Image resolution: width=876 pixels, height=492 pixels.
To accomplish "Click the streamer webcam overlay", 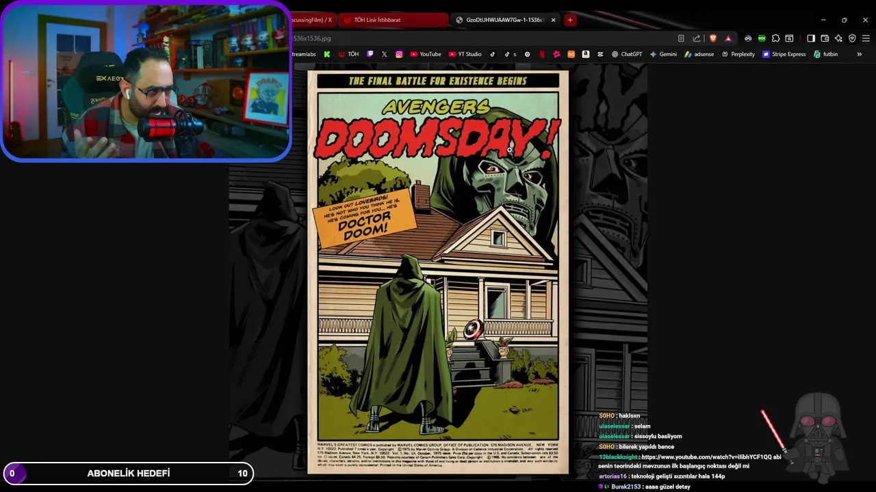I will [146, 81].
